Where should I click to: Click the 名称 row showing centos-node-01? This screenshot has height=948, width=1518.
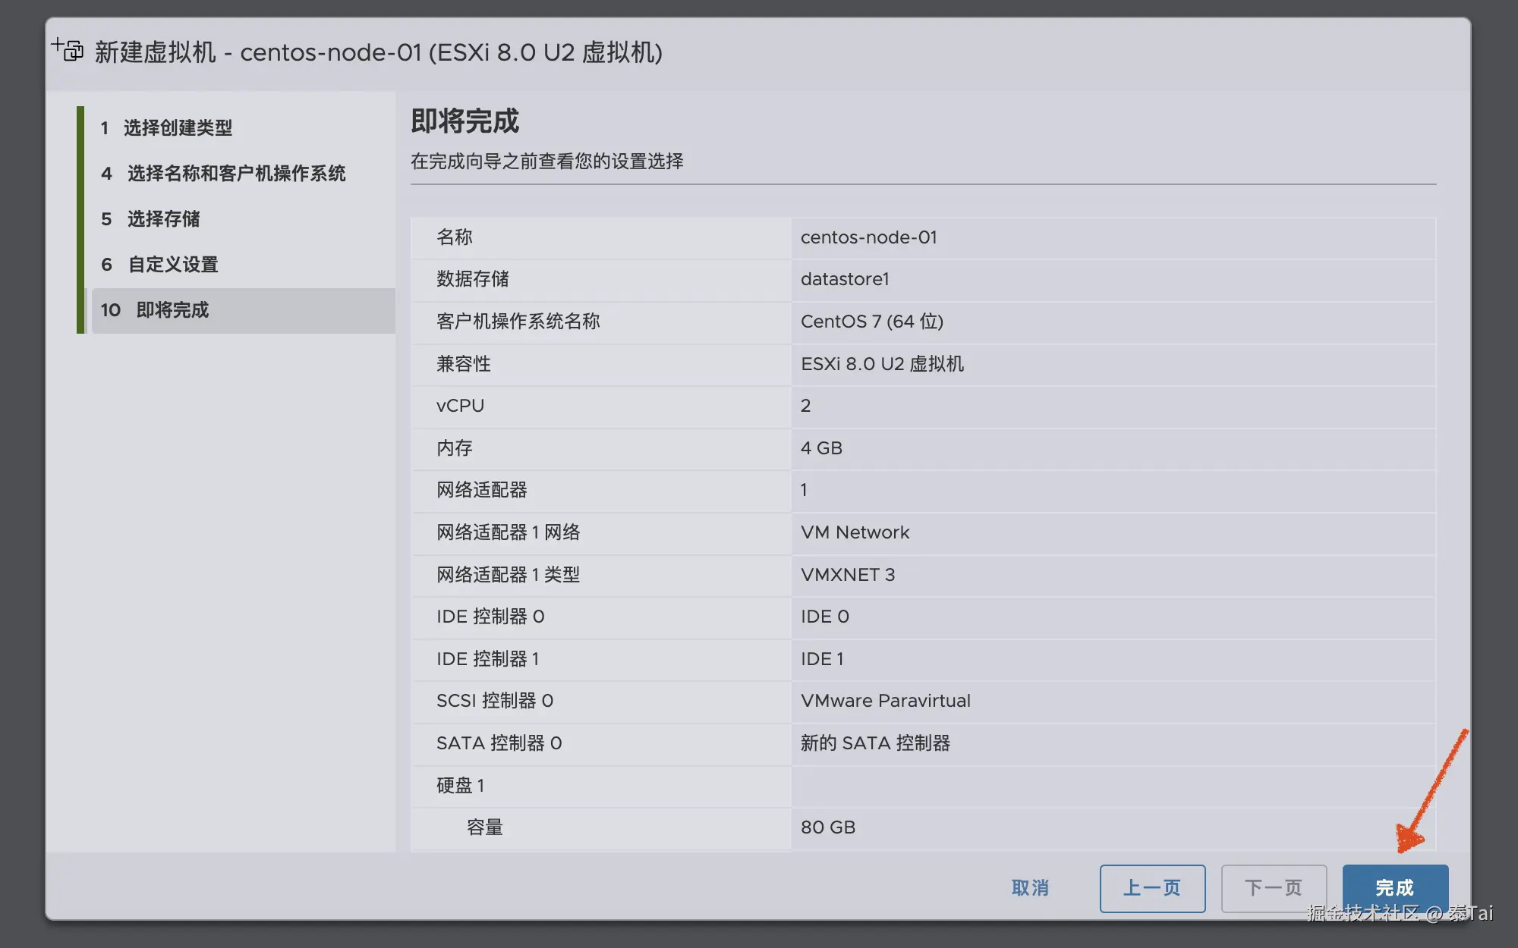coord(869,237)
